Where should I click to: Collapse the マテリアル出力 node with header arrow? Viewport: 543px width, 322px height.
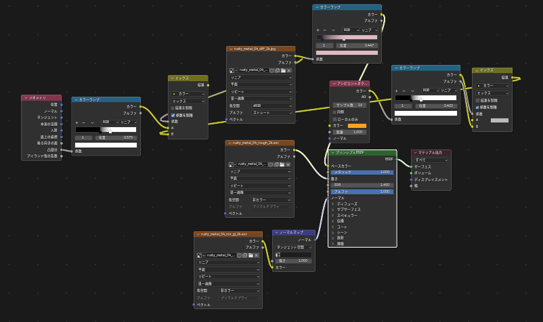click(415, 152)
